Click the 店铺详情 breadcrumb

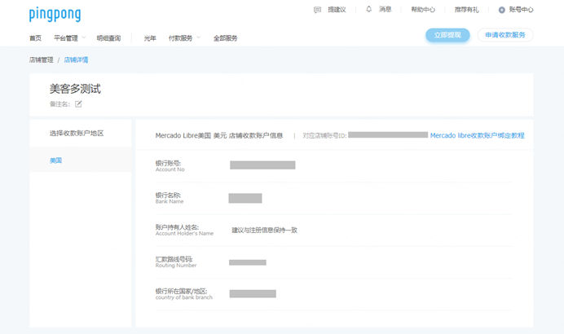tap(76, 60)
